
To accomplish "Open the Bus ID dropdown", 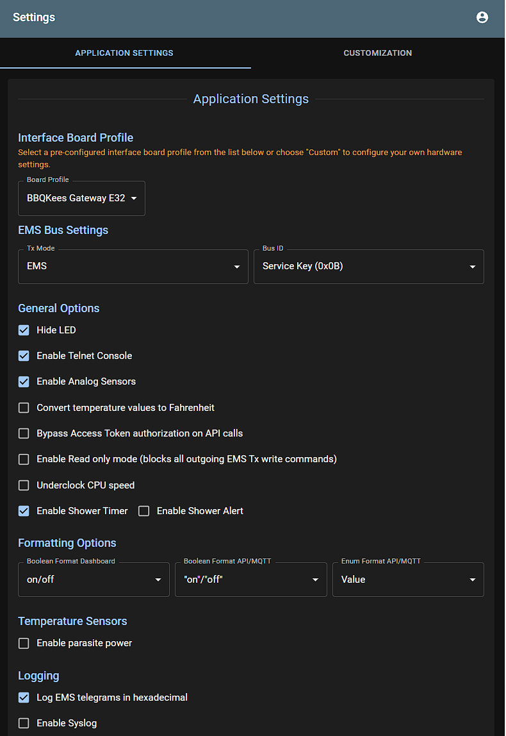I will point(368,267).
